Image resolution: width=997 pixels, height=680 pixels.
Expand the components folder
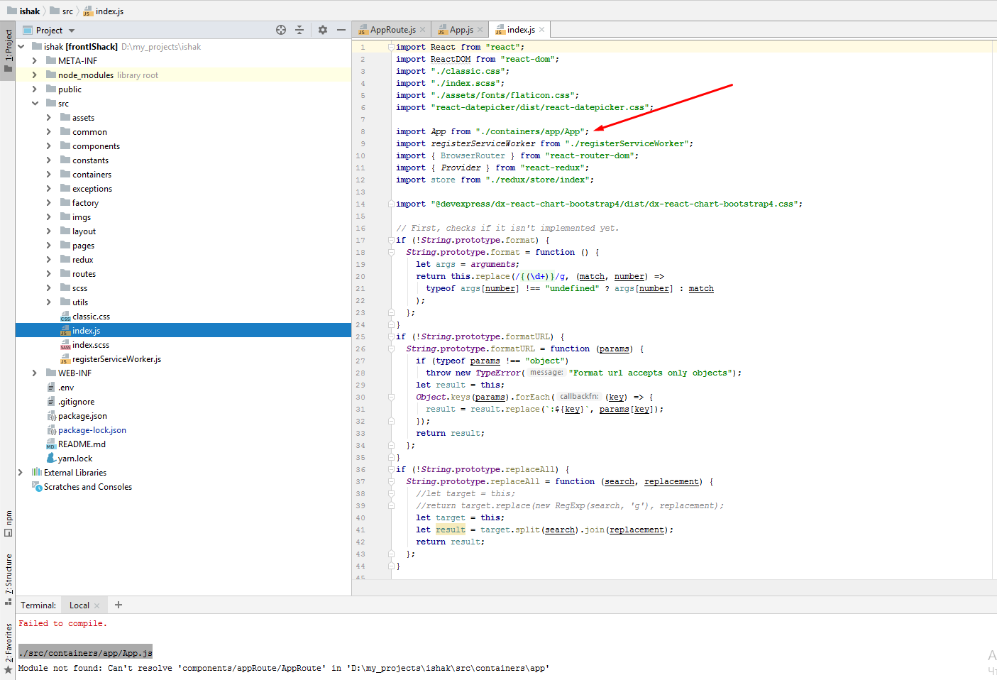click(49, 146)
